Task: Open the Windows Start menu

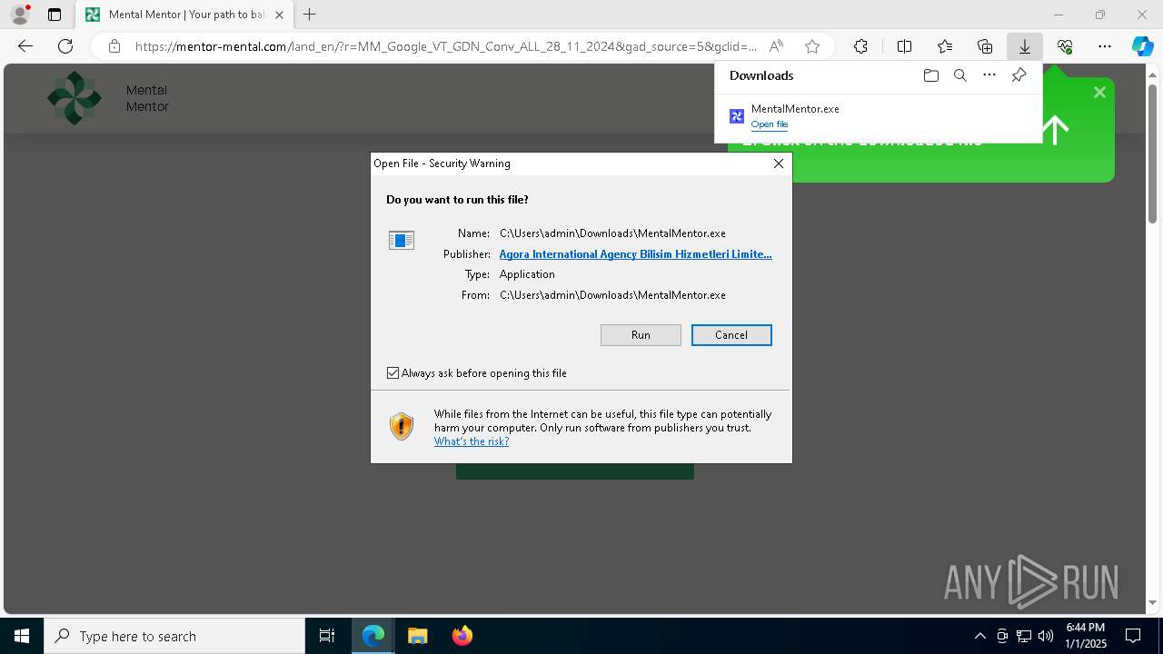Action: pos(22,636)
